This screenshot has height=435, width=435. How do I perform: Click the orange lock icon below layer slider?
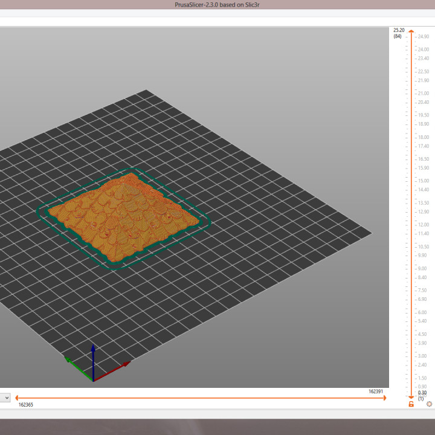coord(411,404)
